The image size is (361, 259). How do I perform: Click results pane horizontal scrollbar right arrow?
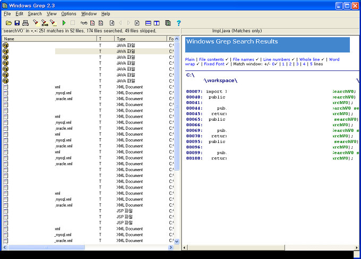357,247
